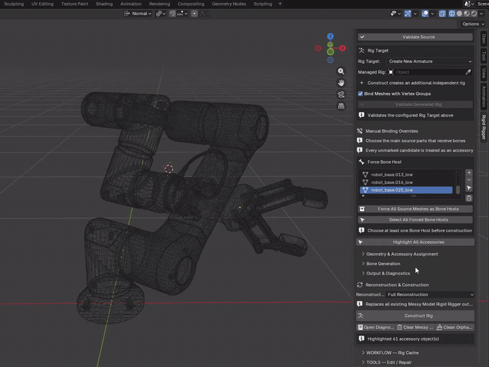Viewport: 489px width, 367px height.
Task: Open the Options dropdown
Action: tap(473, 24)
